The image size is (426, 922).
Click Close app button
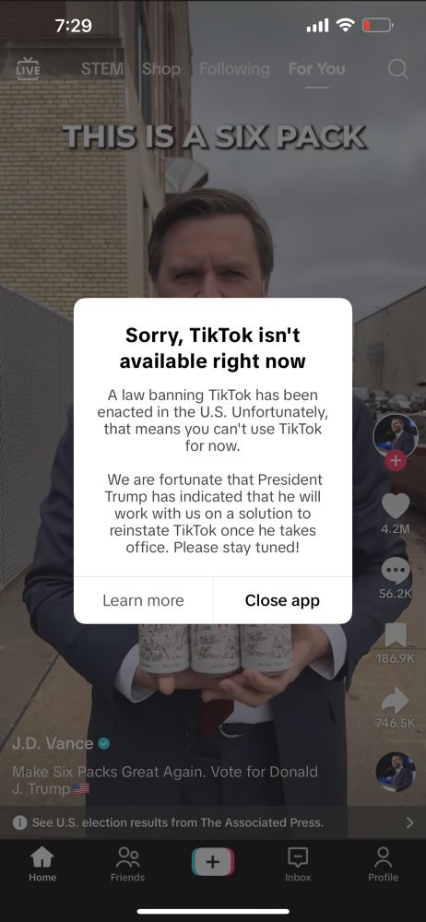pyautogui.click(x=282, y=600)
